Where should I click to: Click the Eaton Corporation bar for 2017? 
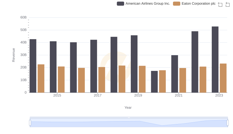102,80
